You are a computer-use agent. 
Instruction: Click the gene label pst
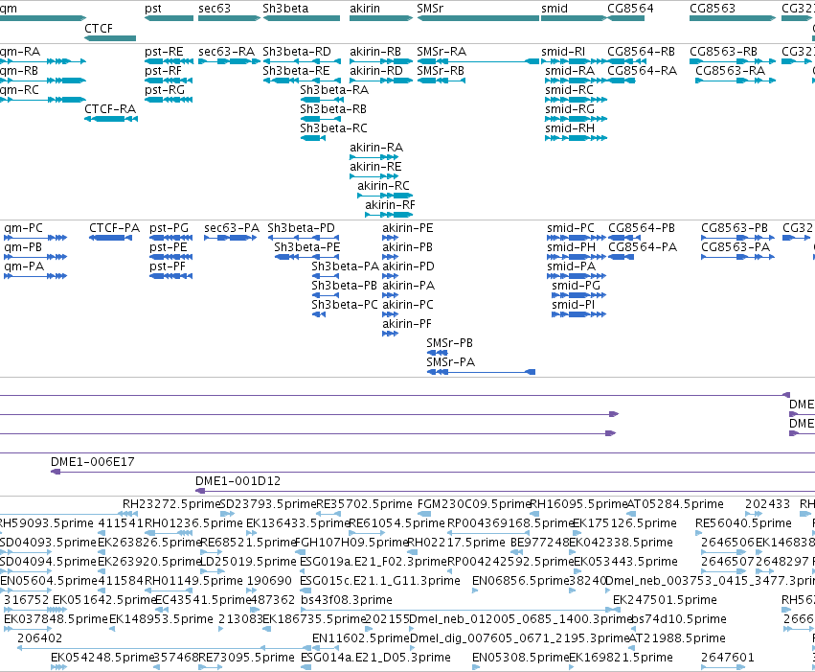tap(153, 9)
